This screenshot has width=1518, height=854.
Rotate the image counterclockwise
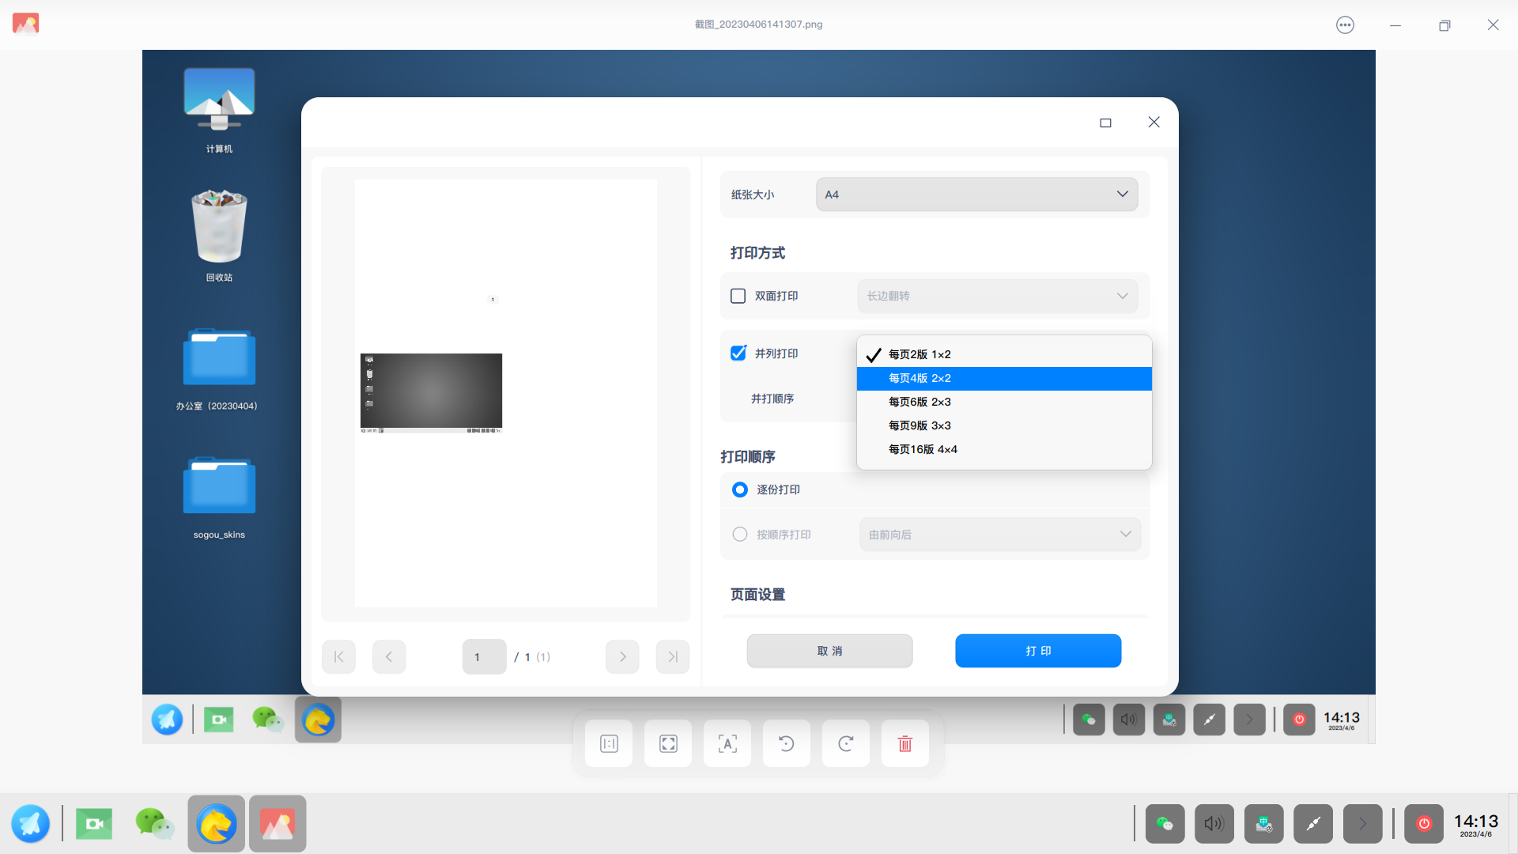click(786, 743)
